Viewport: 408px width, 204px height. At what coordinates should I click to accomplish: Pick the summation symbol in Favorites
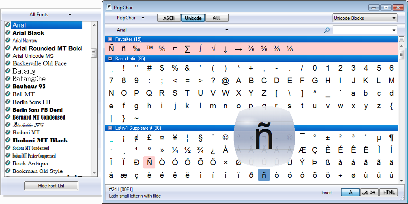[x=187, y=49]
